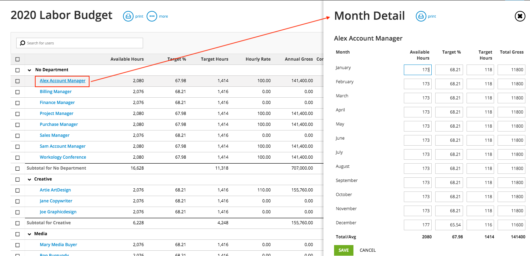
Task: Click CANCEL in Month Detail
Action: point(368,250)
